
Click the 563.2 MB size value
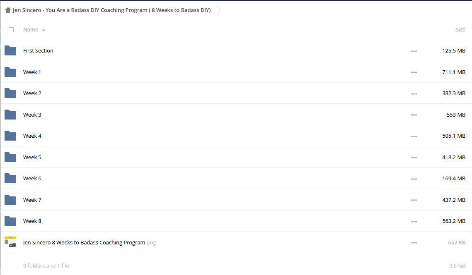pyautogui.click(x=454, y=221)
